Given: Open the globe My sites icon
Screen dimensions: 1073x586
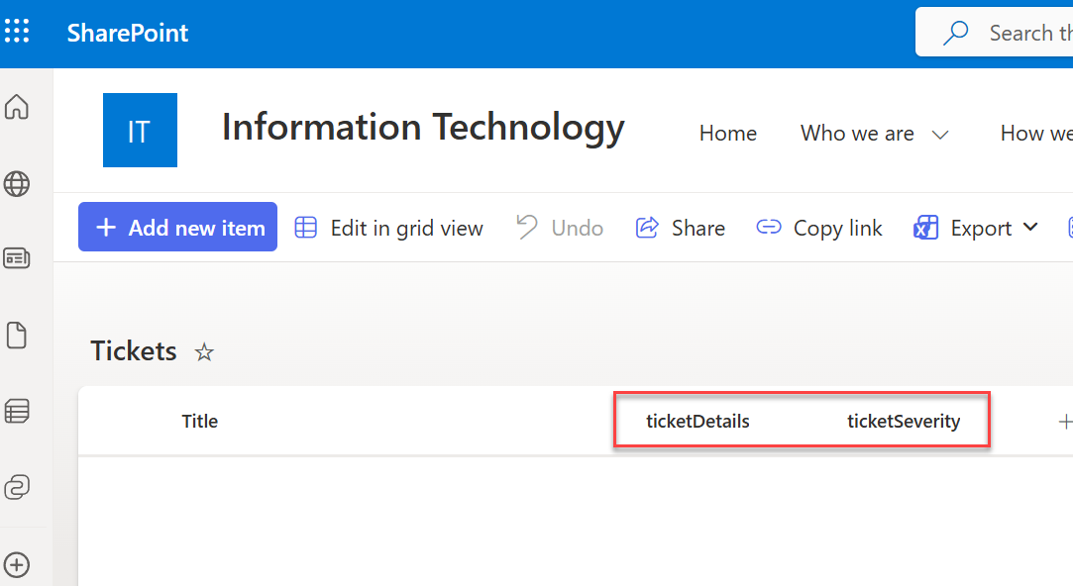Looking at the screenshot, I should pos(17,183).
